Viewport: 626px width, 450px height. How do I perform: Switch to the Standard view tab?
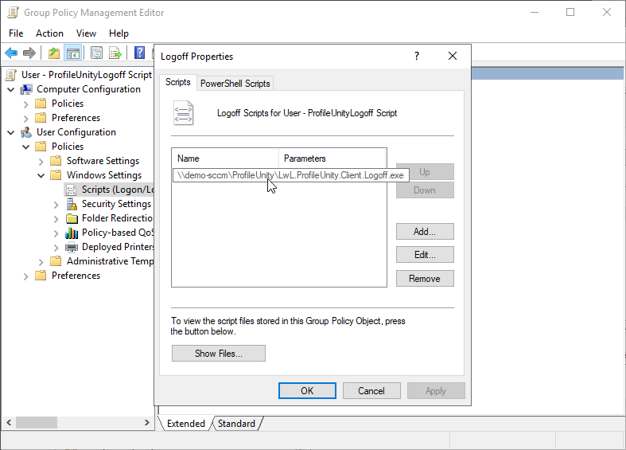pos(236,424)
